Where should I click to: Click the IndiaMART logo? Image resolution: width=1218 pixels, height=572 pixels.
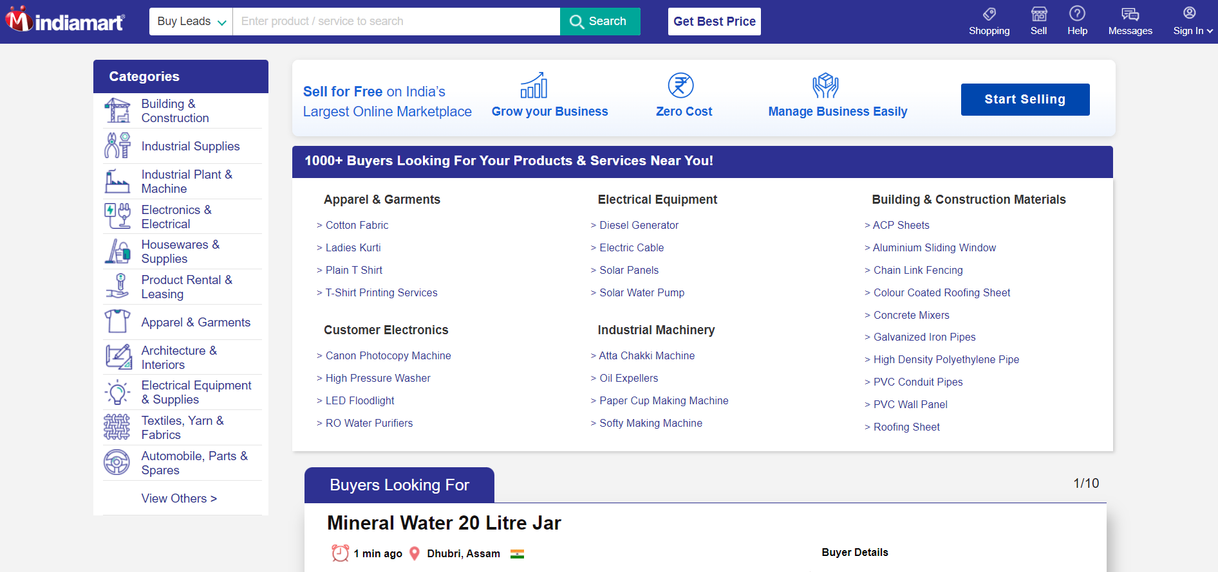[x=65, y=20]
